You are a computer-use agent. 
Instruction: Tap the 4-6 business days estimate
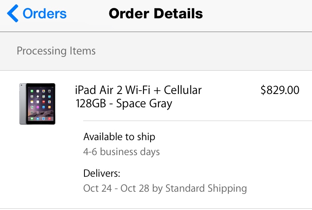click(121, 152)
